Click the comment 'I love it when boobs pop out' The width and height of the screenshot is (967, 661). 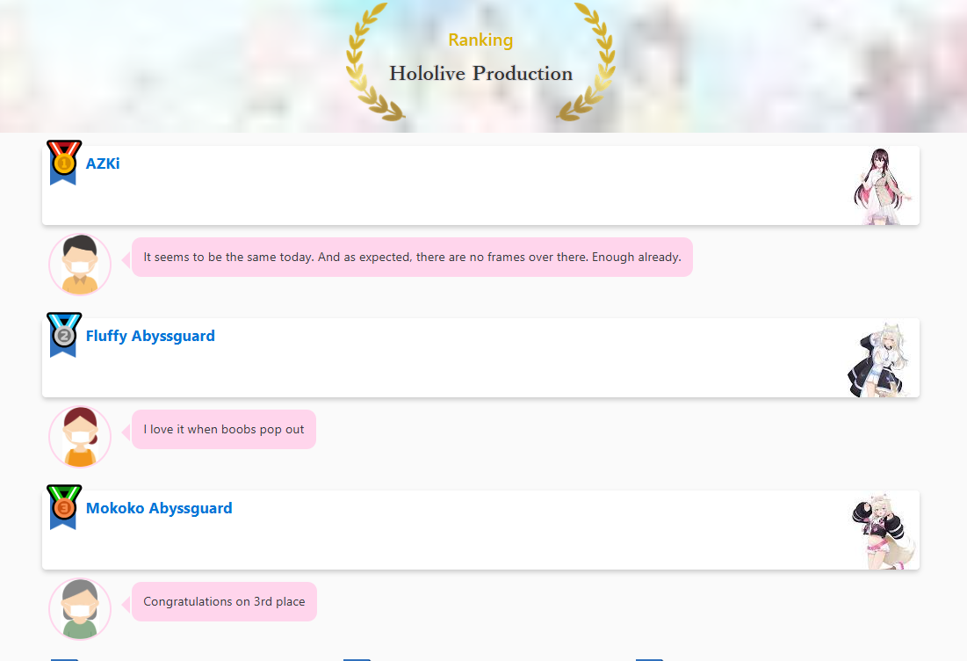[224, 429]
